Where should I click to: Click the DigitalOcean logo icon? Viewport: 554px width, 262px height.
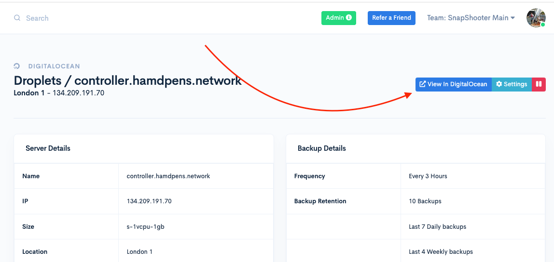point(16,66)
